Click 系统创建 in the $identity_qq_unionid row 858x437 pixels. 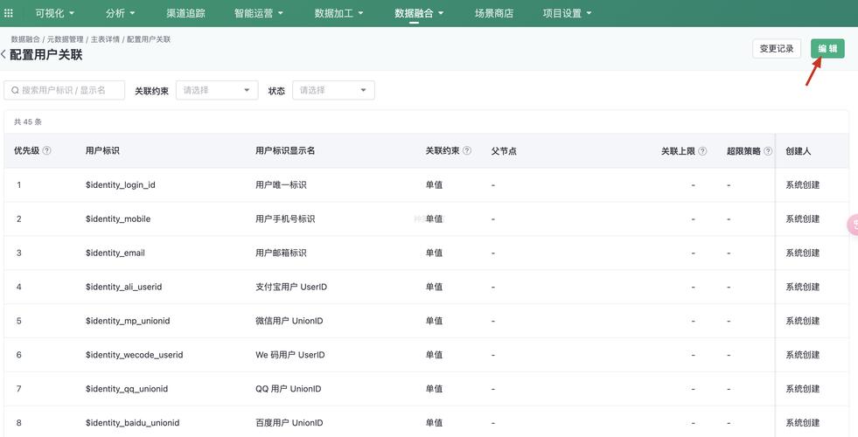(803, 388)
